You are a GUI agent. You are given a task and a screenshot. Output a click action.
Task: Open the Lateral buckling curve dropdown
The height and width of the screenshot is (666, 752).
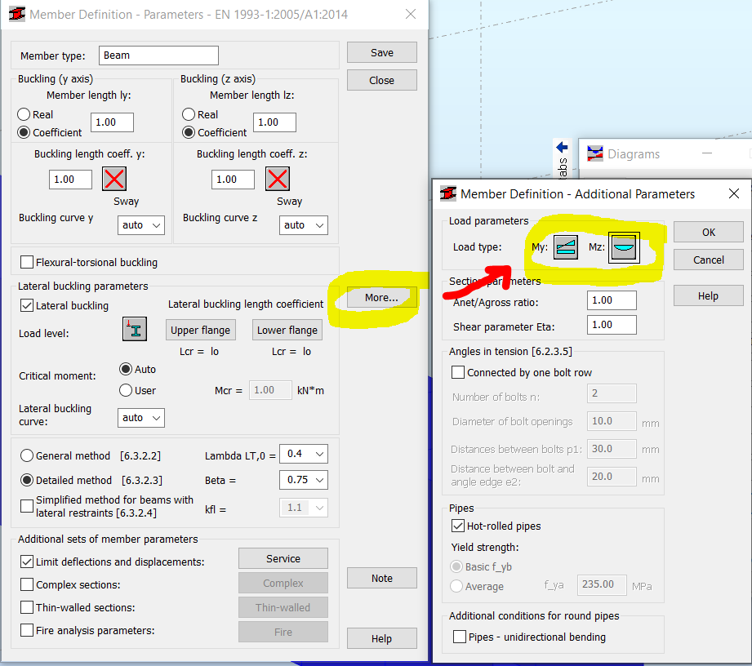(140, 417)
